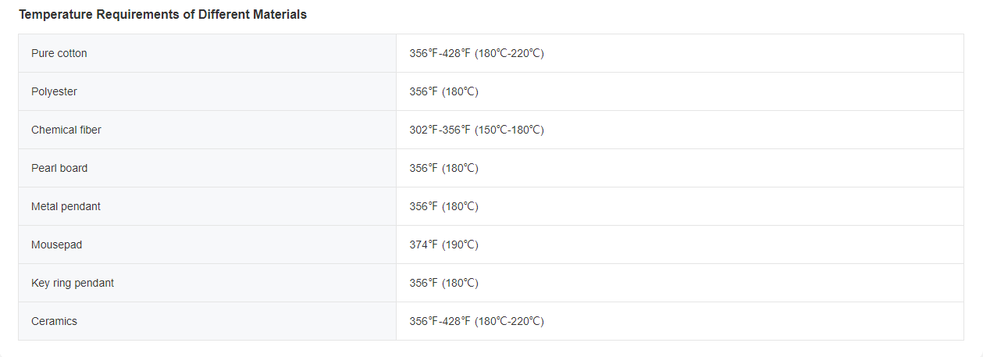Select the Pure cotton material cell
Screen dimensions: 983x357
59,53
